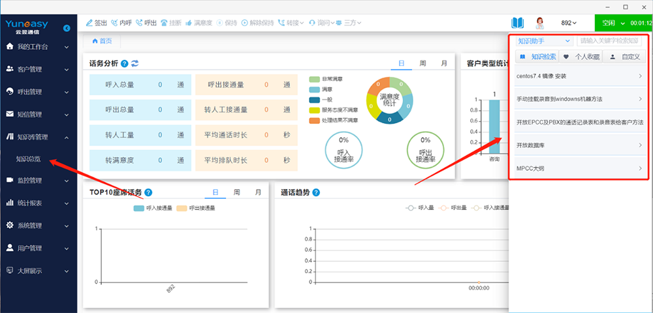Screen dimensions: 653x313
Task: Open the 询问 consult dropdown
Action: coord(321,23)
